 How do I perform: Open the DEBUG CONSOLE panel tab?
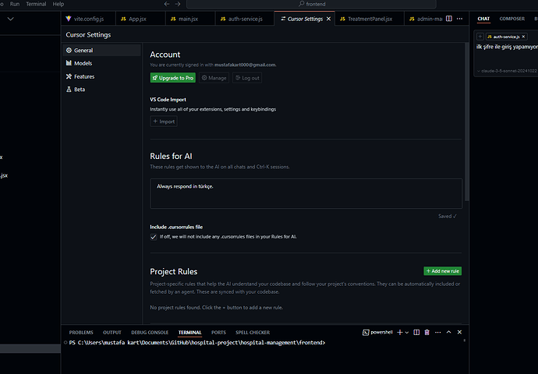(x=150, y=332)
